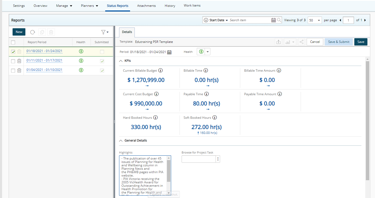
Task: Click the page number input box
Action: click(348, 20)
